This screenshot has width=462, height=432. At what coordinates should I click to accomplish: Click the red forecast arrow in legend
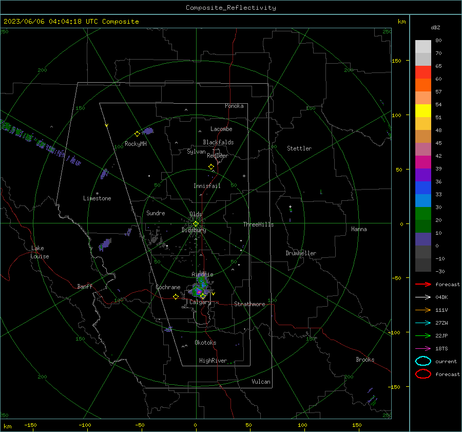click(x=423, y=284)
